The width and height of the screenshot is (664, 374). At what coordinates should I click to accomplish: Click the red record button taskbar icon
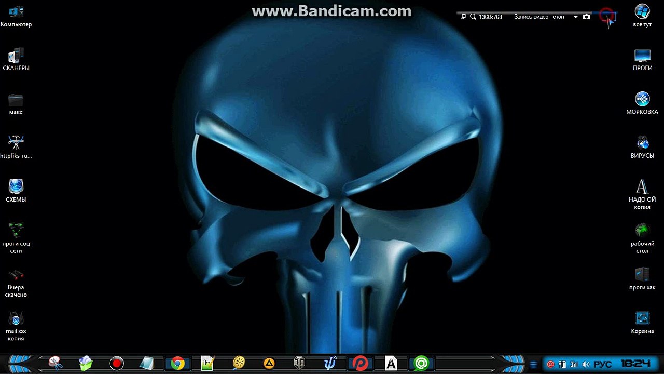click(x=117, y=363)
